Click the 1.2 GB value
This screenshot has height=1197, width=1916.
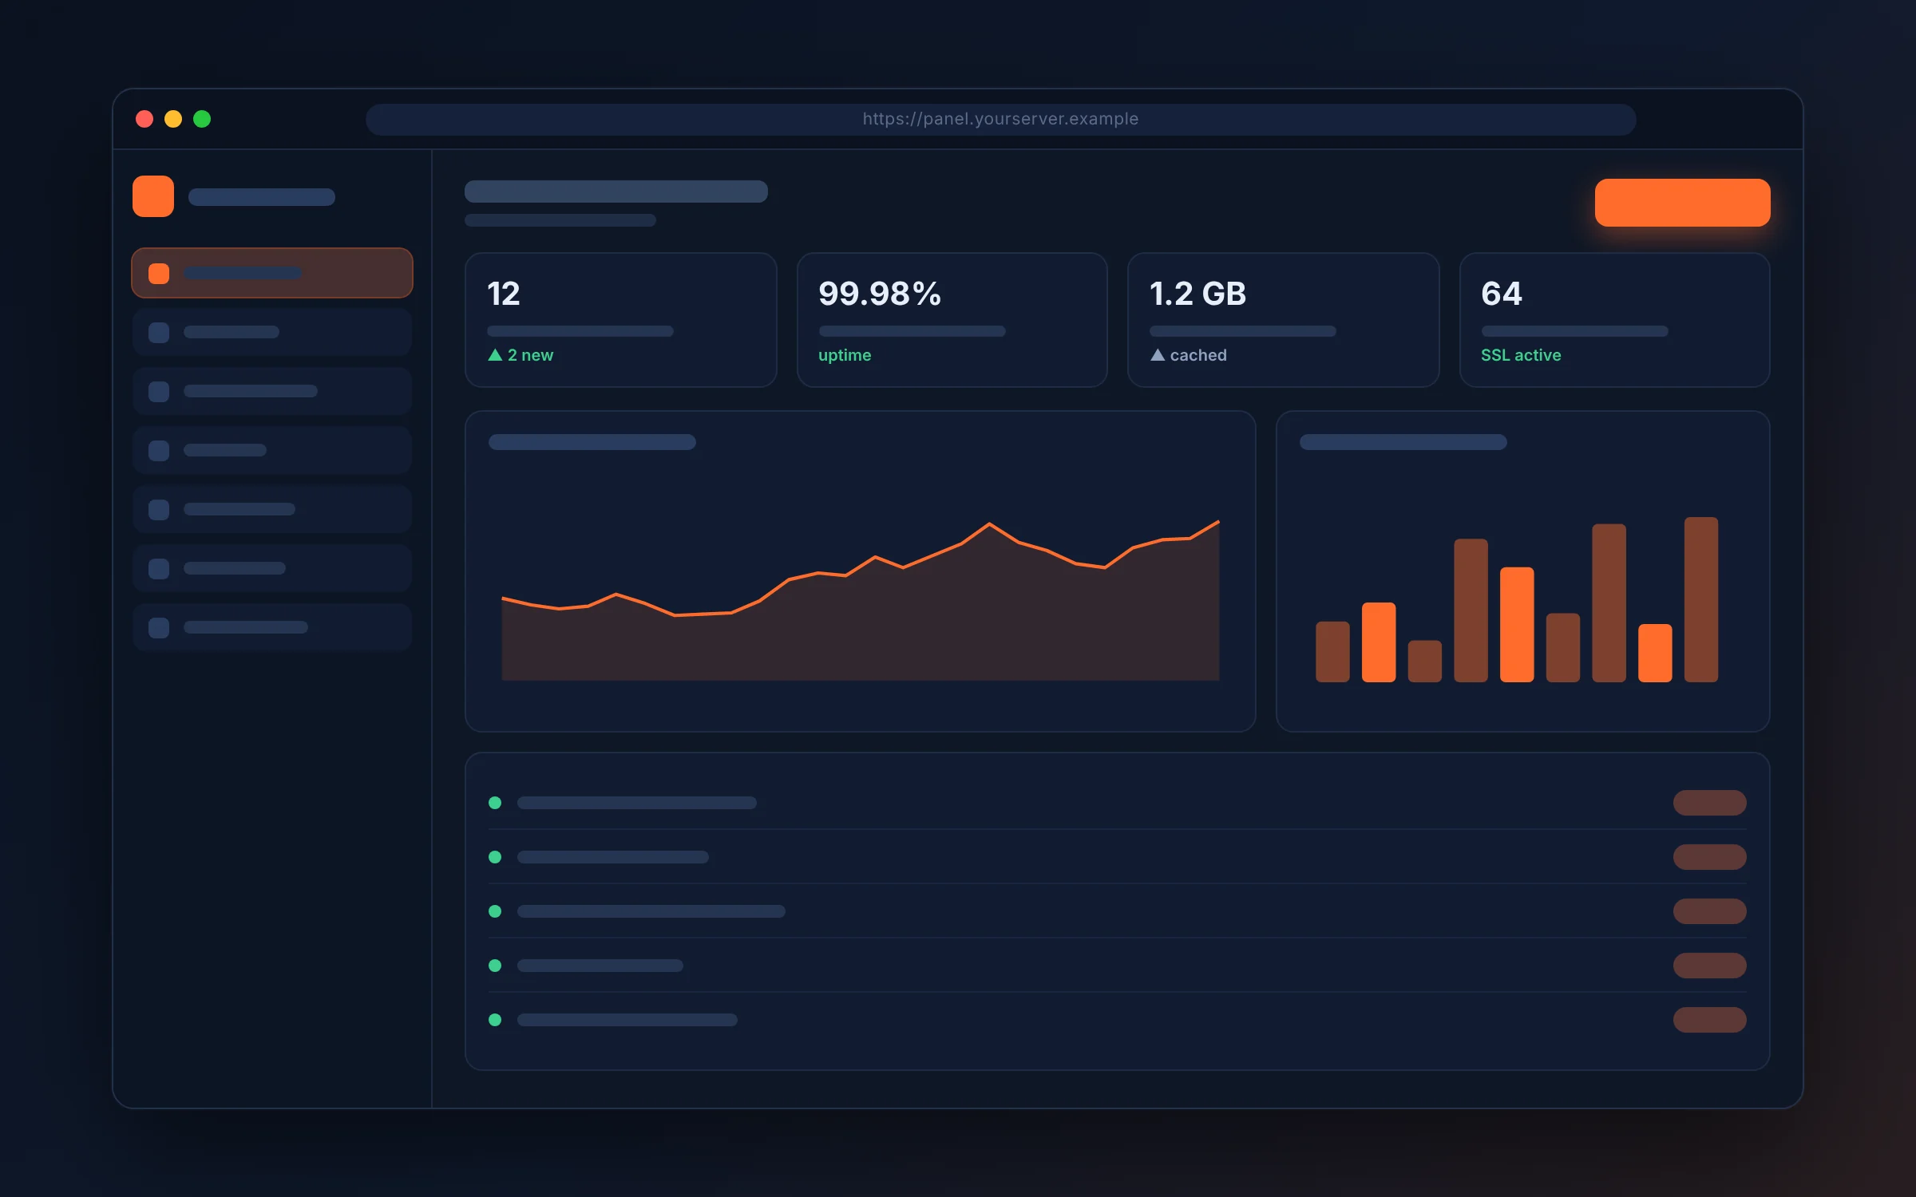[1197, 294]
